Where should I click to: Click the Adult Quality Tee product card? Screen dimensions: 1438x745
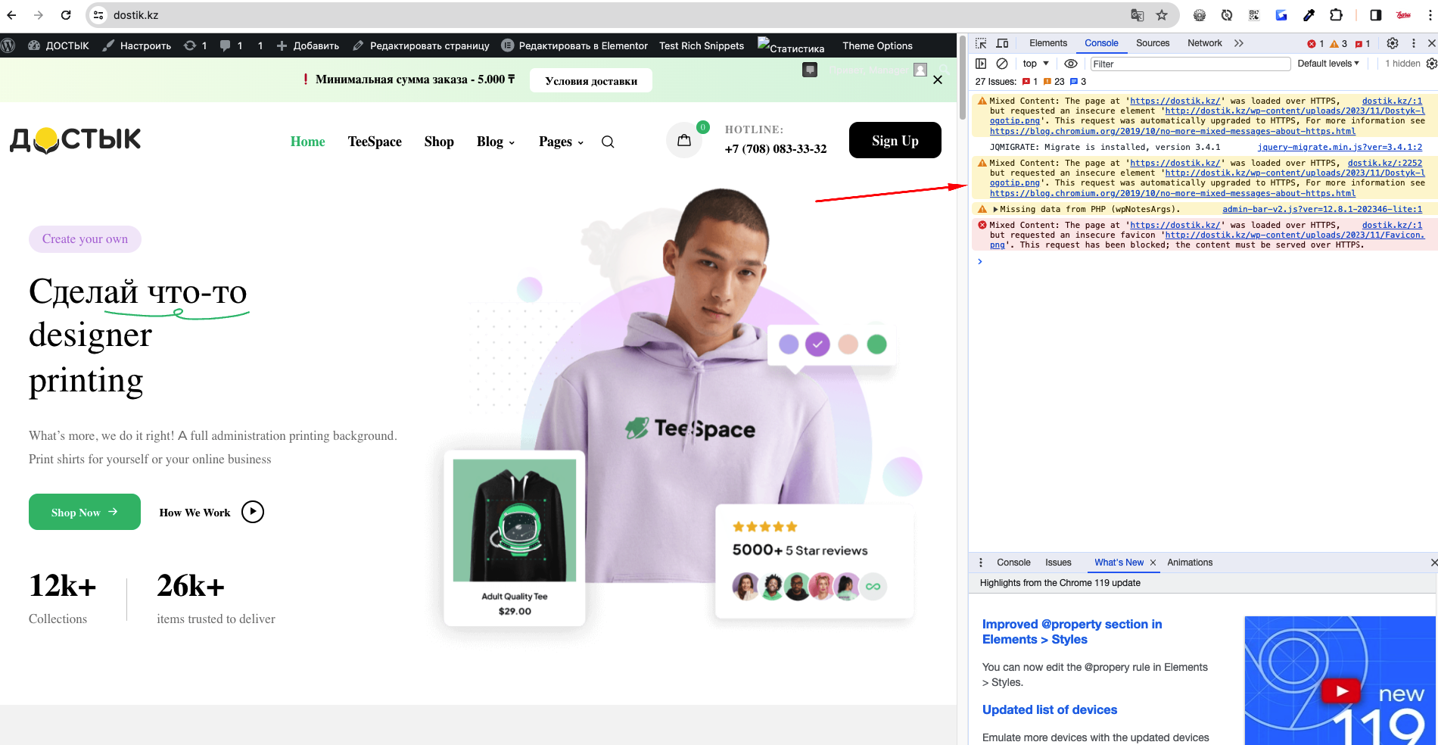click(x=515, y=538)
